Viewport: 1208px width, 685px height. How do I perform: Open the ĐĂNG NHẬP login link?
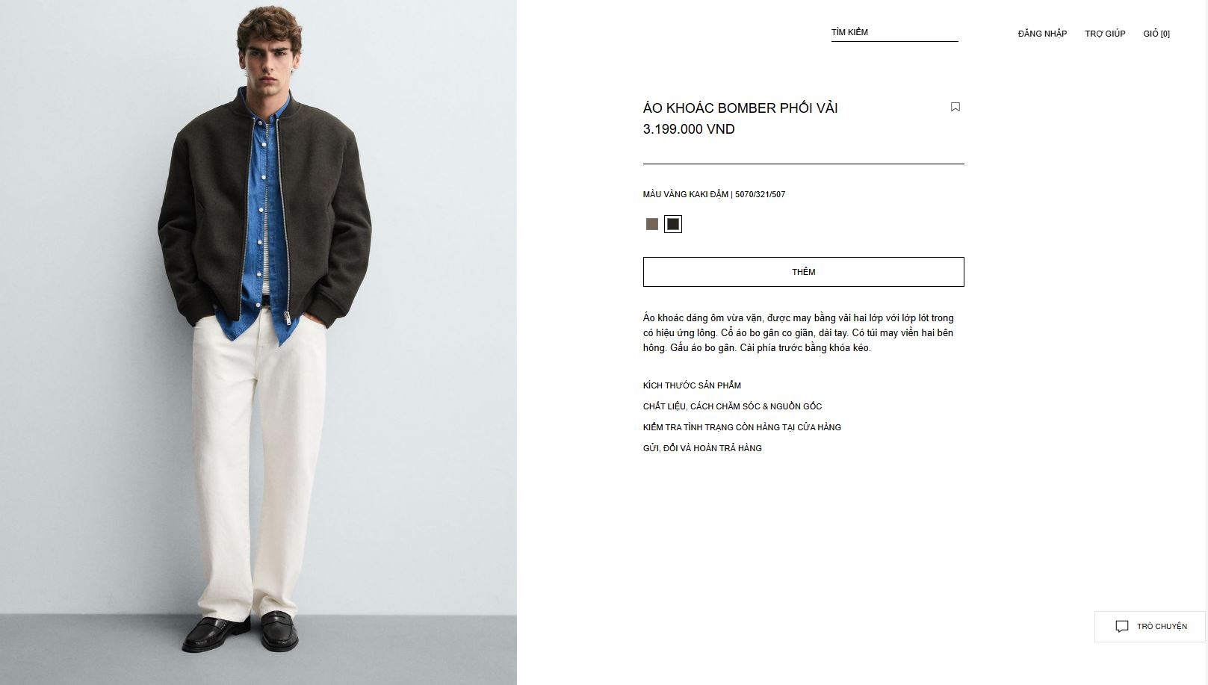click(x=1042, y=34)
